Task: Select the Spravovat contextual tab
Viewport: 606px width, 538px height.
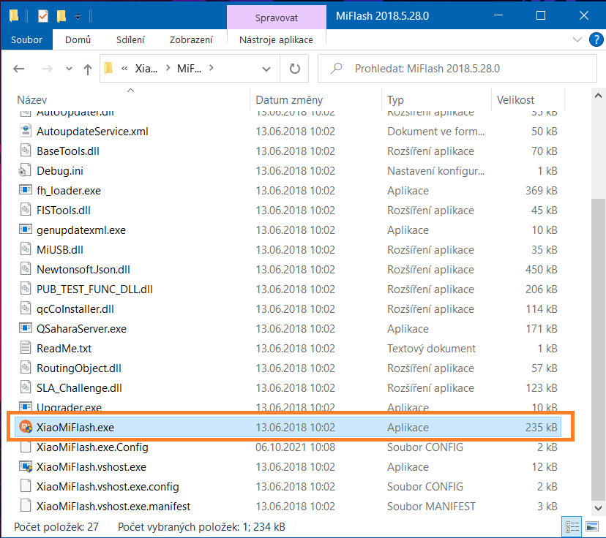Action: tap(277, 18)
